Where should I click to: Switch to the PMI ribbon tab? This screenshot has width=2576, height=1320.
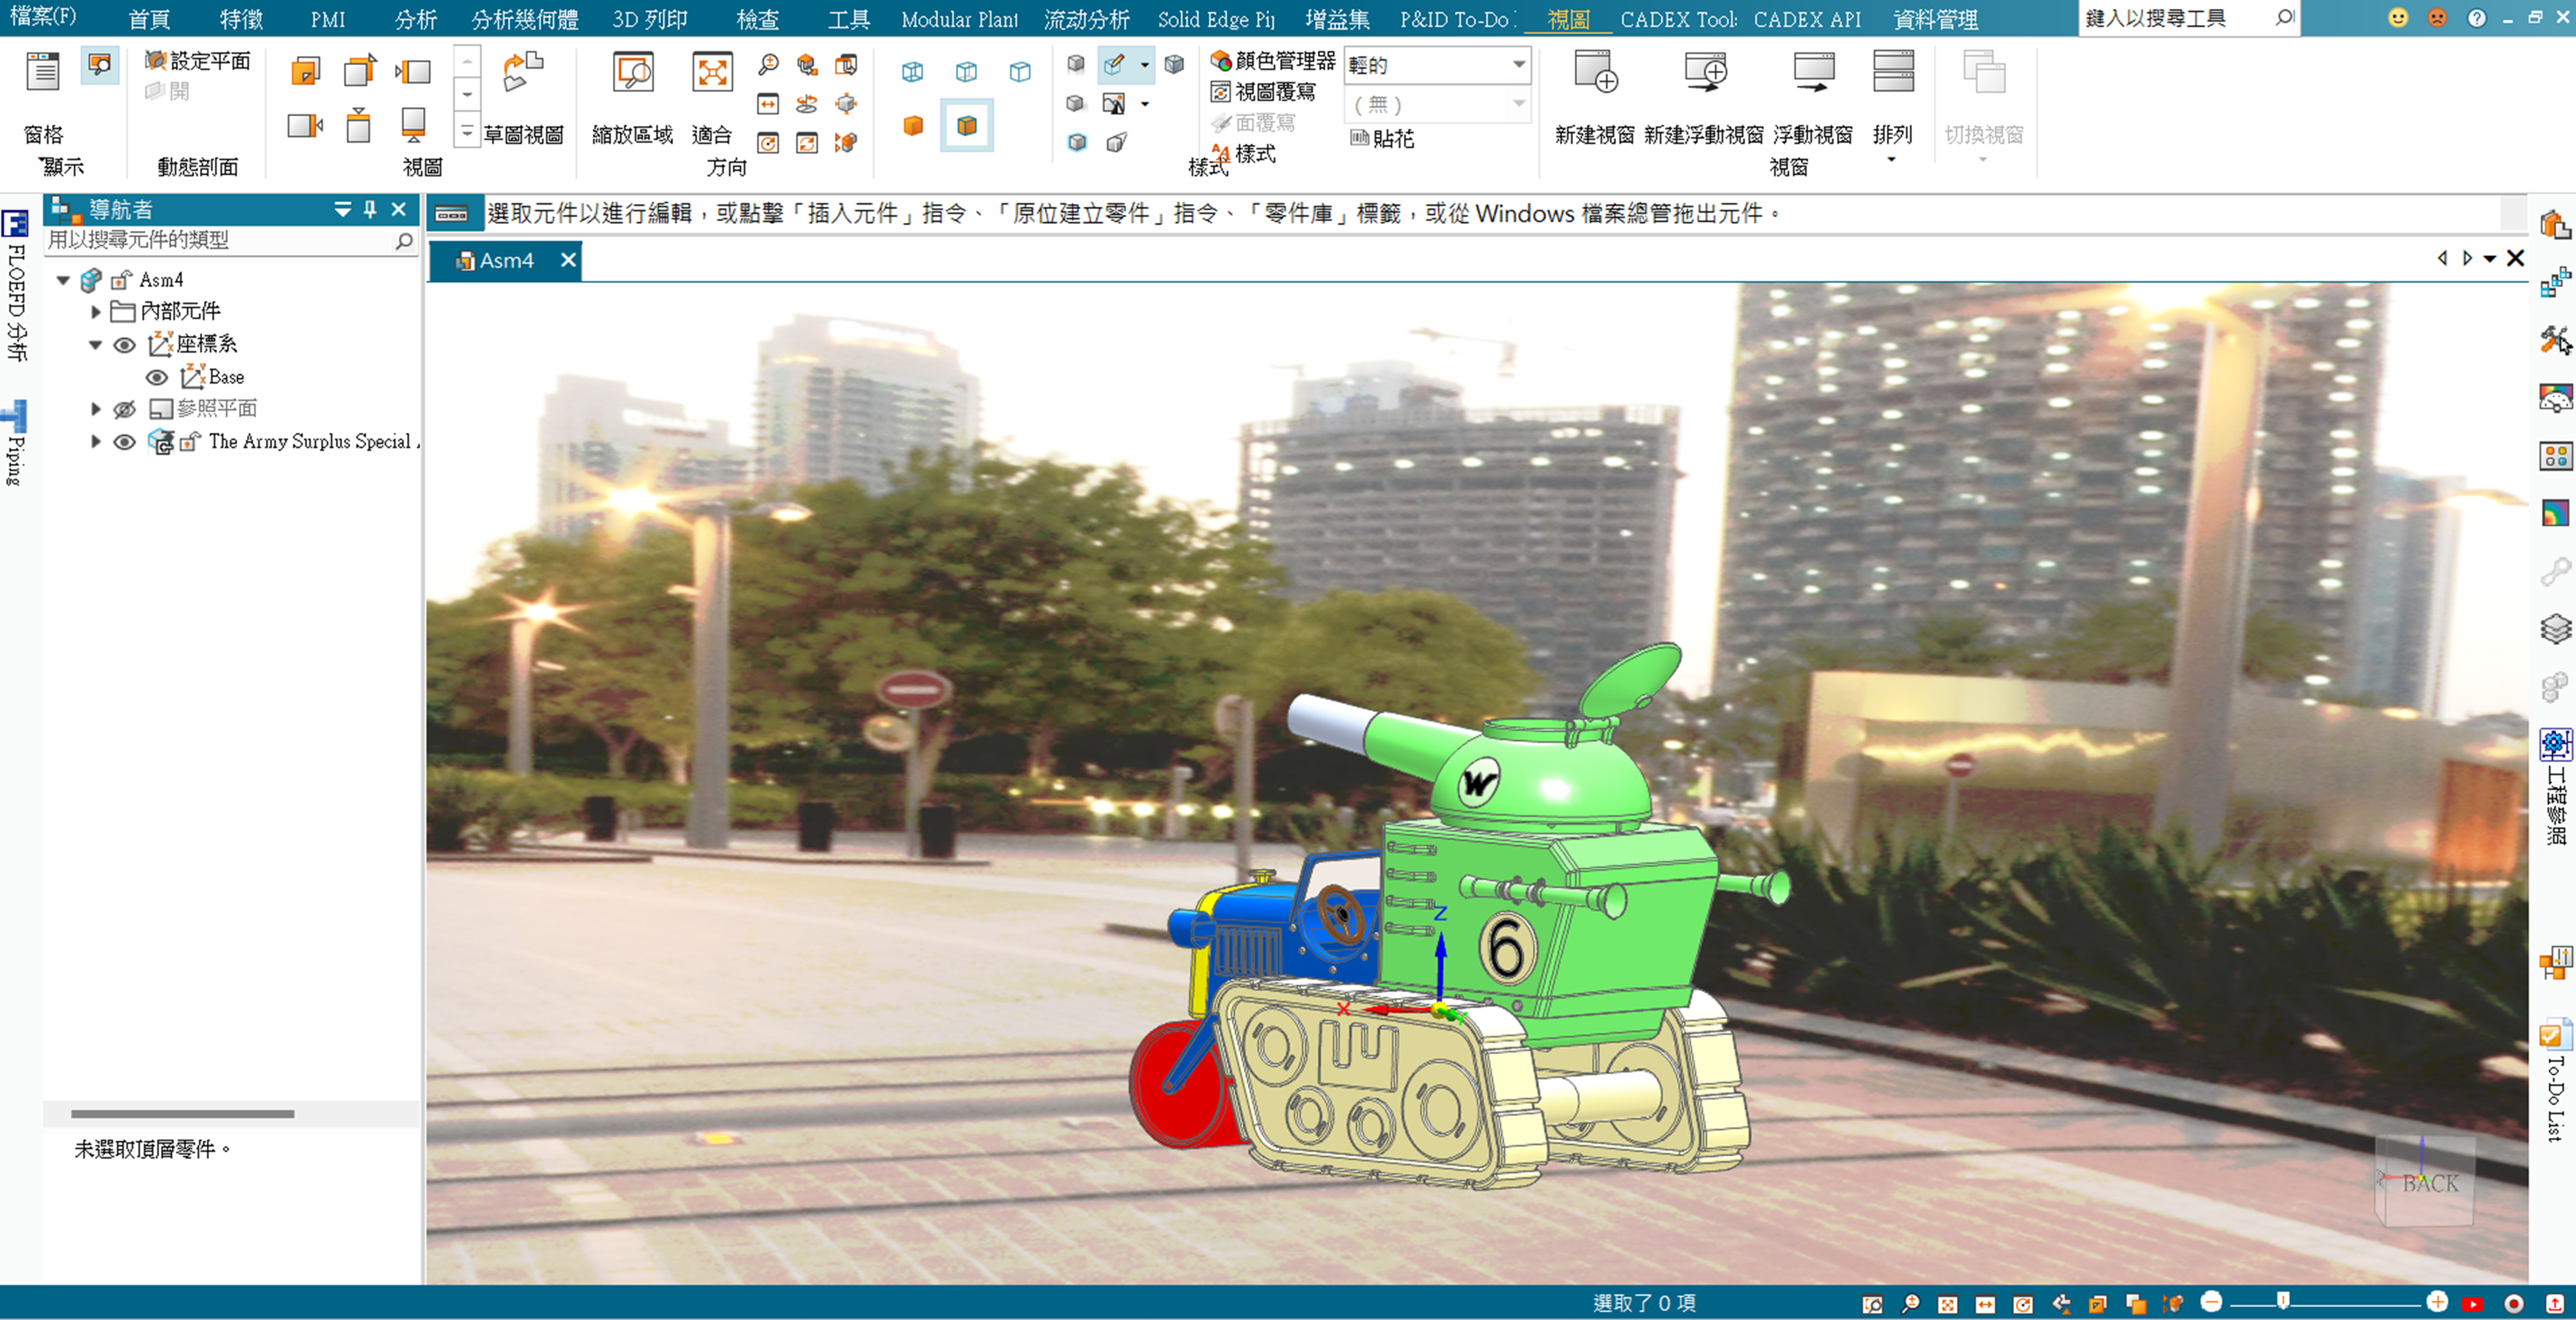tap(327, 19)
